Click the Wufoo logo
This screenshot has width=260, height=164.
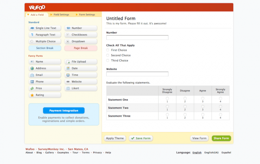37,8
